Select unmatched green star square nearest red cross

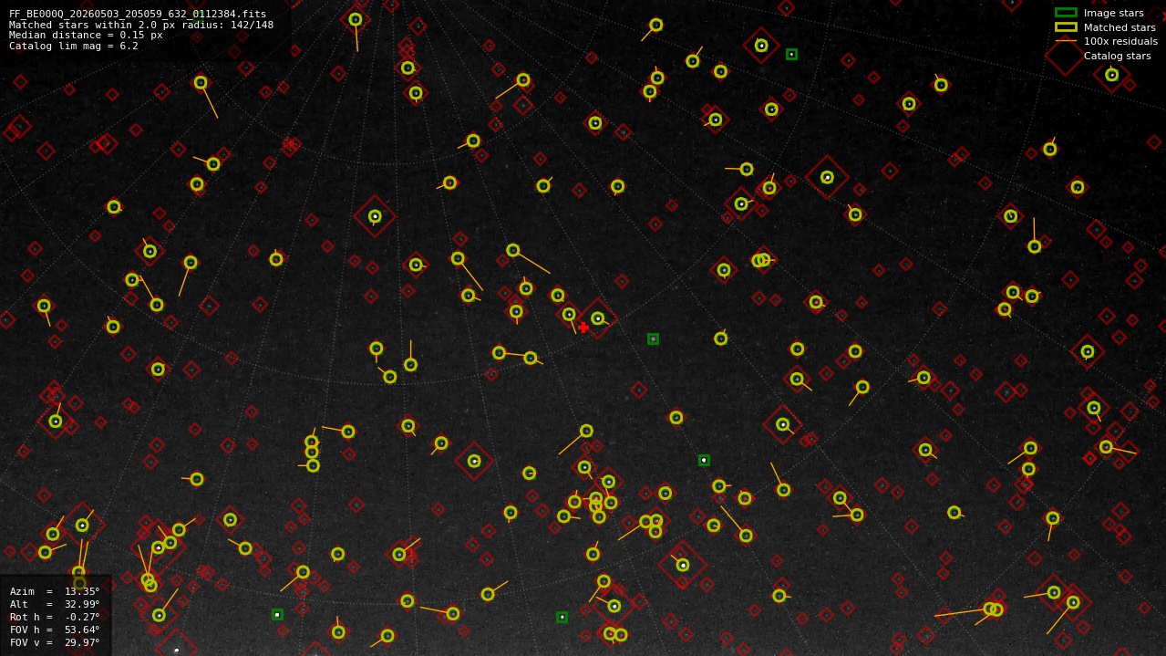click(653, 338)
